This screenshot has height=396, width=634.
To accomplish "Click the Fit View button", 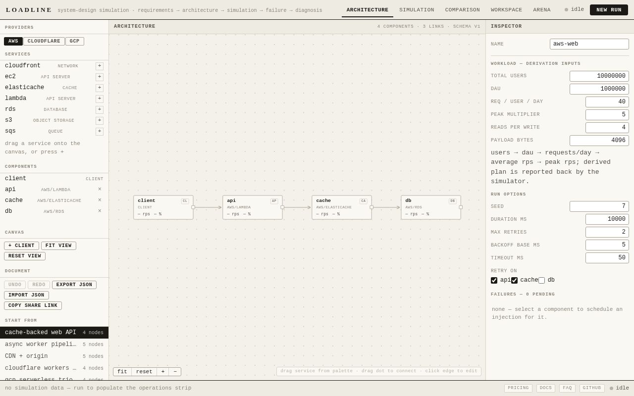I will click(58, 246).
